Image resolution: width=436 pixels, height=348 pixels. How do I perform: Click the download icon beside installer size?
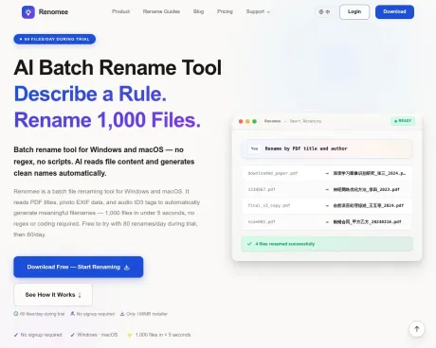click(122, 314)
